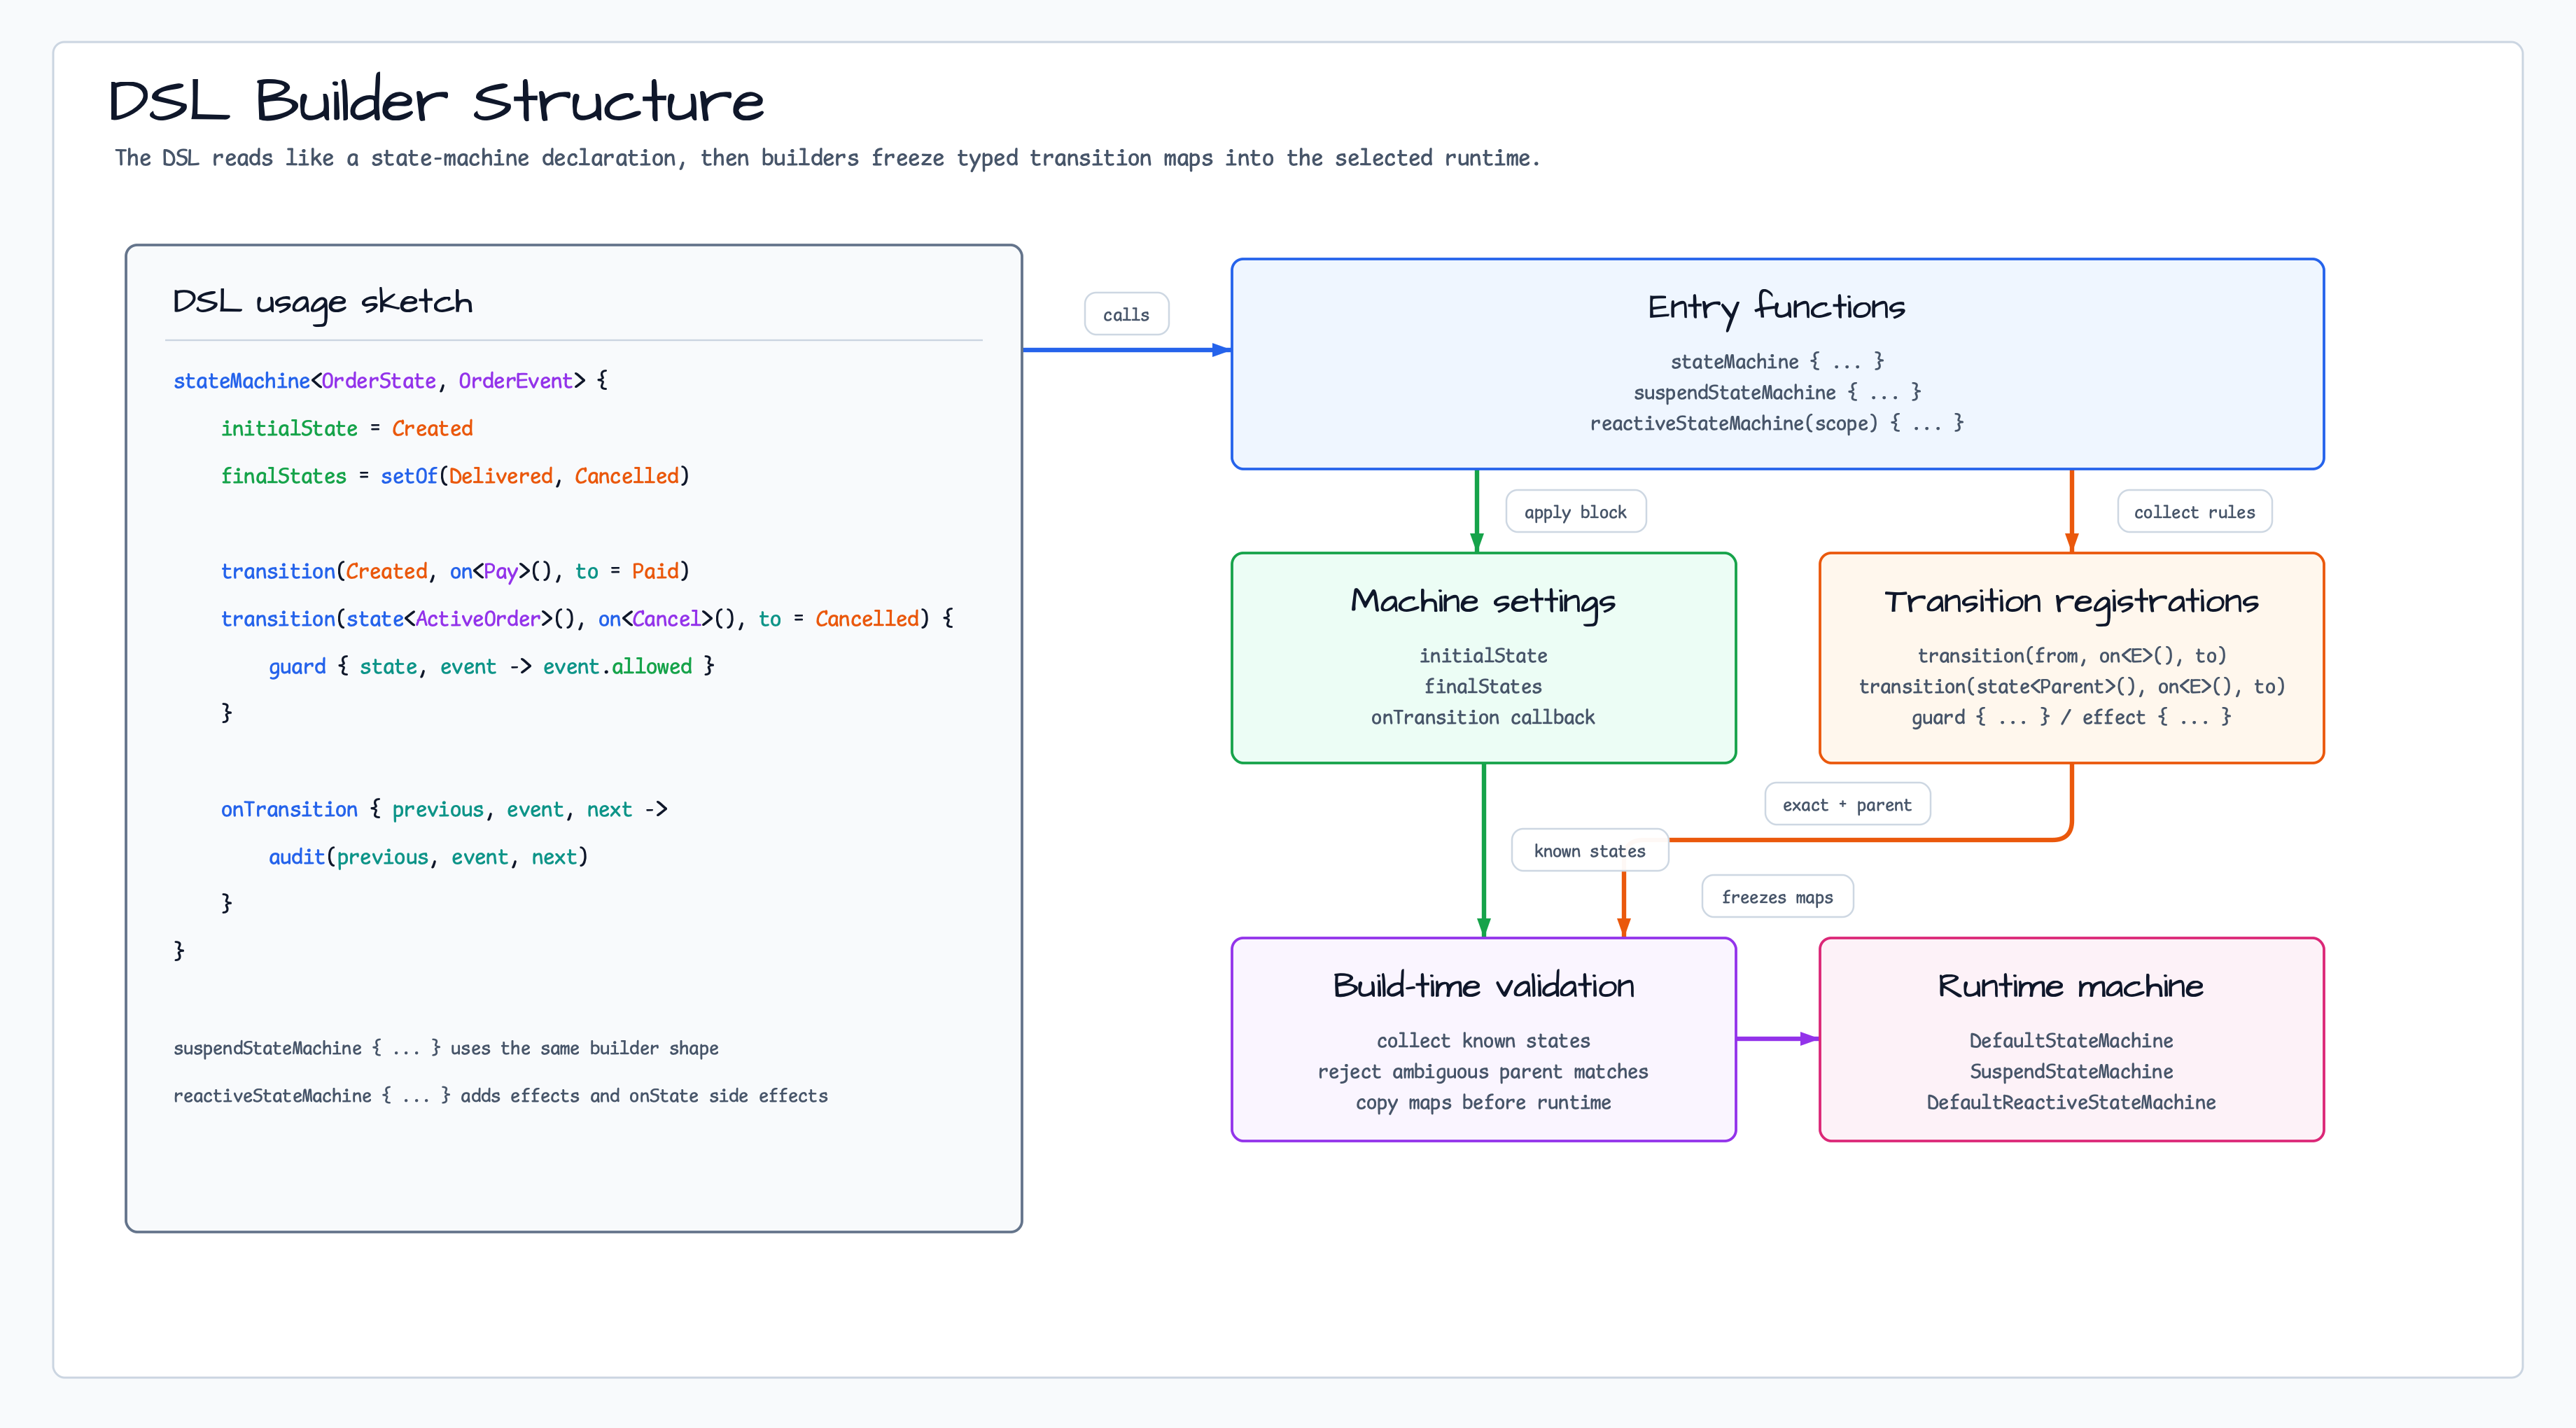
Task: Click "reactiveStateMachine(scope) { ... }" in Entry functions
Action: (x=1777, y=423)
